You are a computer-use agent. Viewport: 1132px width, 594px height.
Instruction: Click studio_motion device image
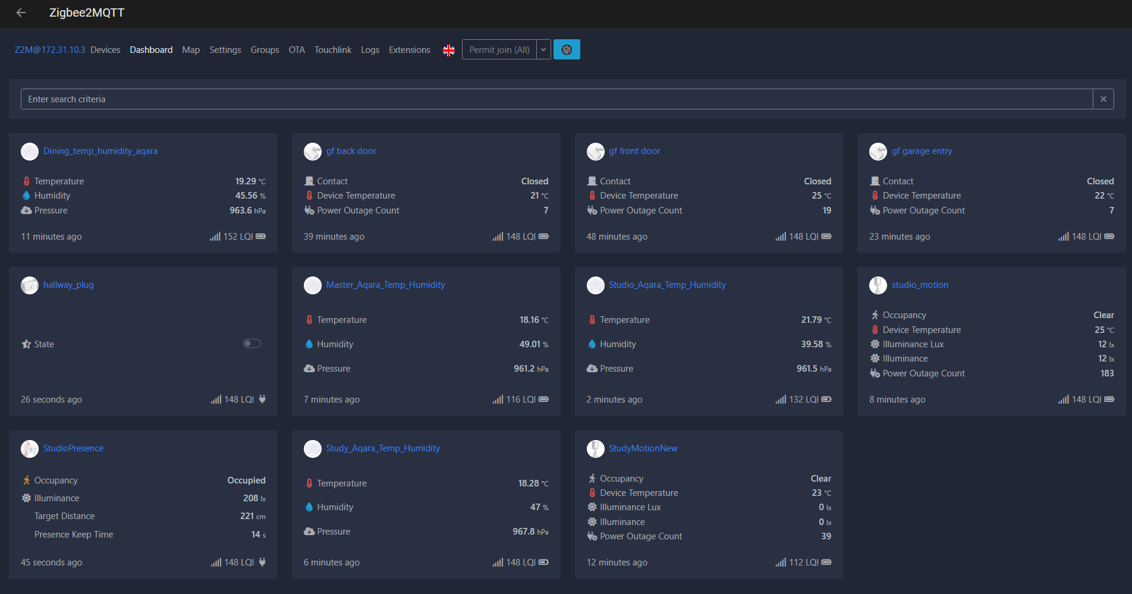pyautogui.click(x=878, y=285)
